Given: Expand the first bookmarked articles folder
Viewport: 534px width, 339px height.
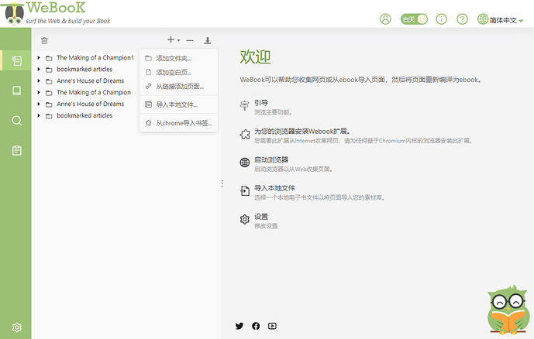Looking at the screenshot, I should [39, 70].
